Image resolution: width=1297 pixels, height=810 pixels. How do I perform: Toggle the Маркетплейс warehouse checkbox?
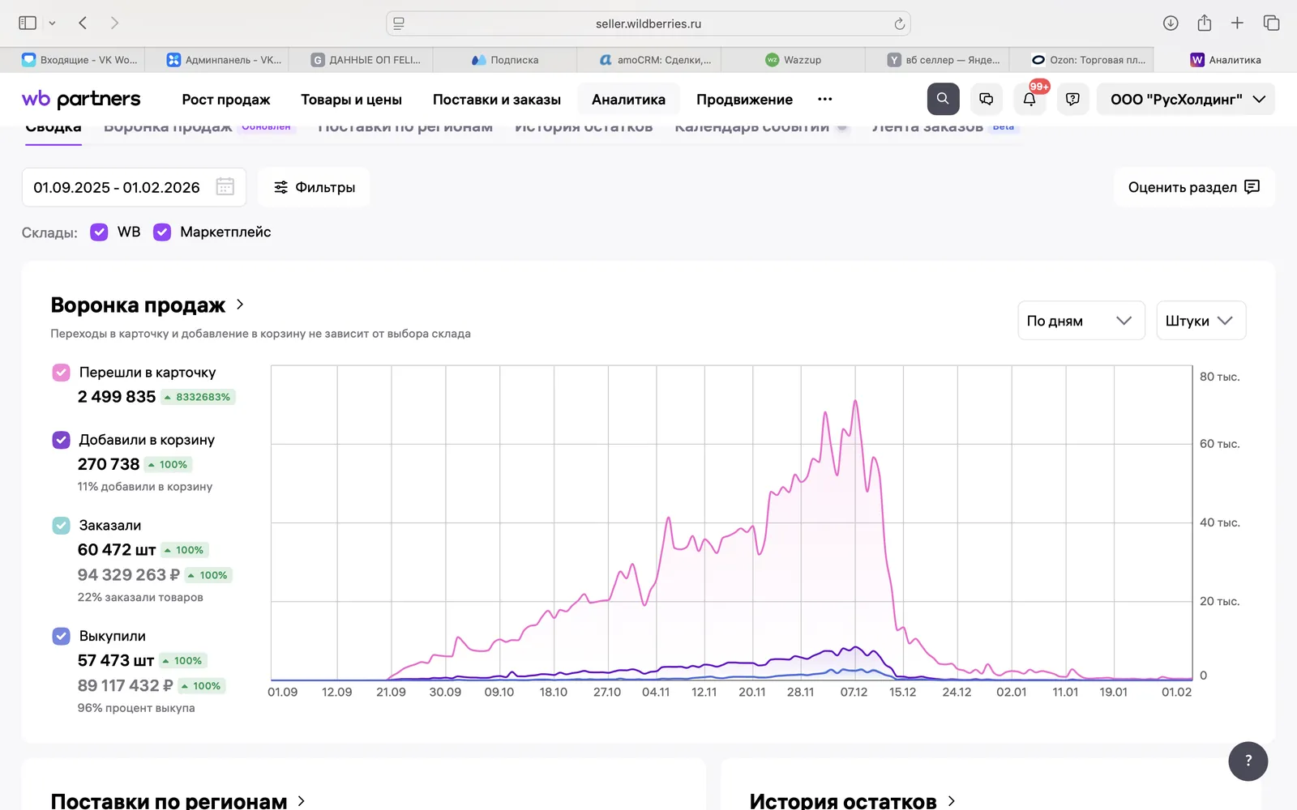click(162, 232)
